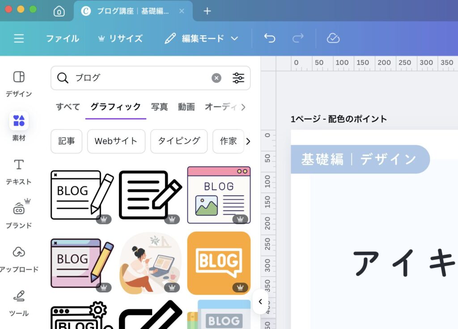Open the アップロード sidebar panel
The height and width of the screenshot is (329, 458).
point(19,259)
